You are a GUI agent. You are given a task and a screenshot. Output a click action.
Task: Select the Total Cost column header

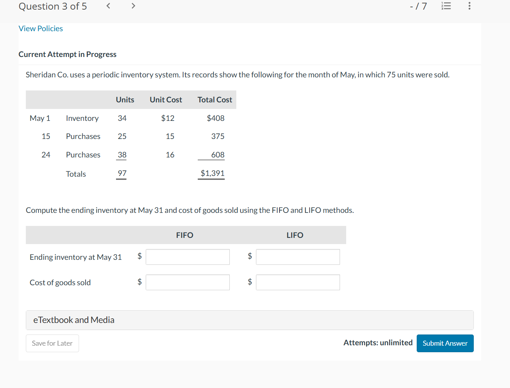[215, 100]
